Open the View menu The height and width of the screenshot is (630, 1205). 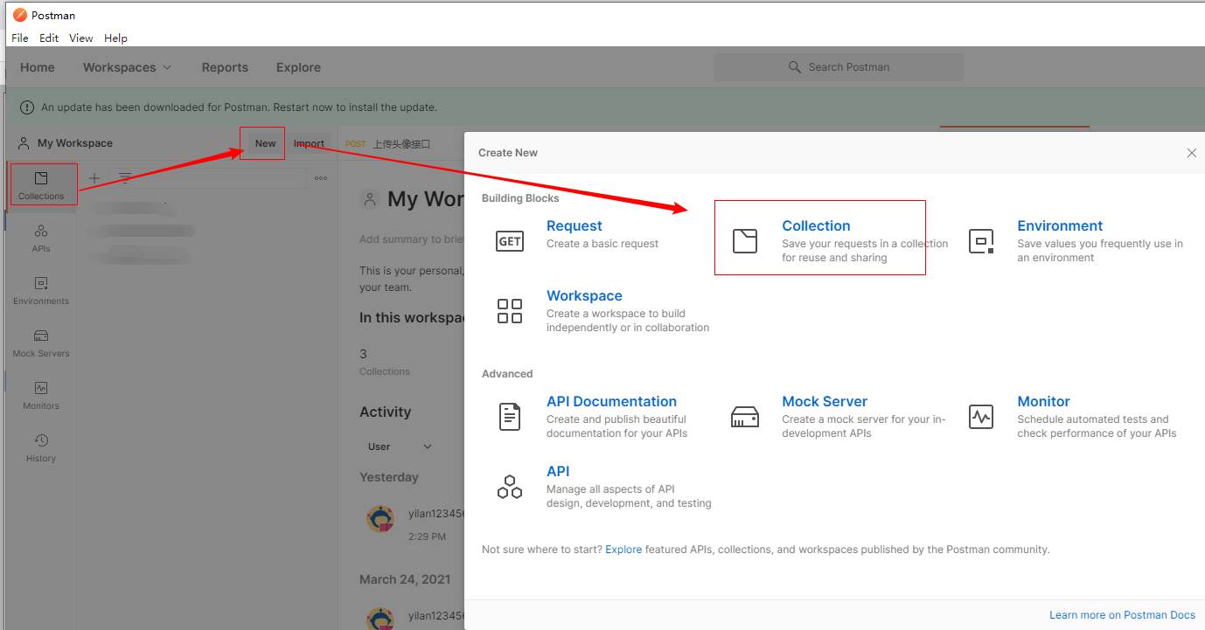(81, 38)
